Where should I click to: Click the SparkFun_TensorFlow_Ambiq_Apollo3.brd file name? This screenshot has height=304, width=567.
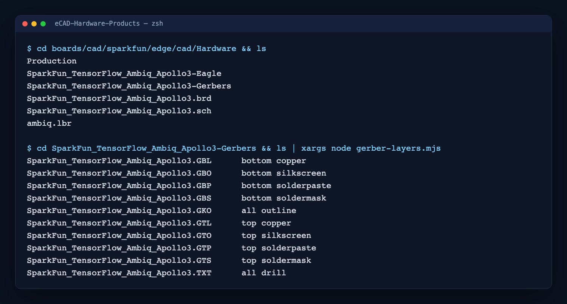click(119, 99)
